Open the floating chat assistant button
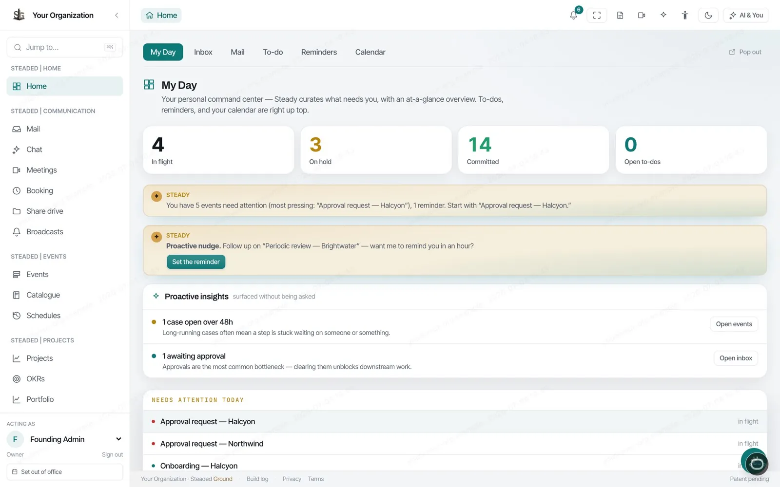This screenshot has height=487, width=780. 756,463
